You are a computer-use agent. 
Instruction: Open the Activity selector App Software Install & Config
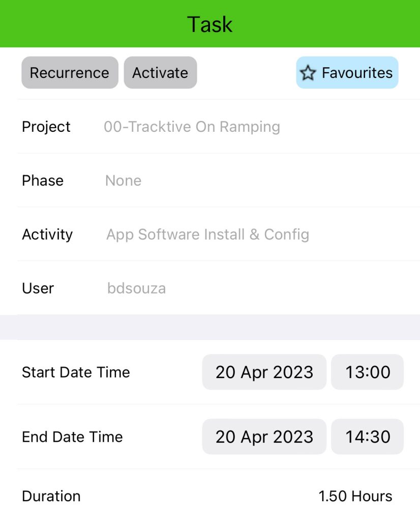click(207, 235)
